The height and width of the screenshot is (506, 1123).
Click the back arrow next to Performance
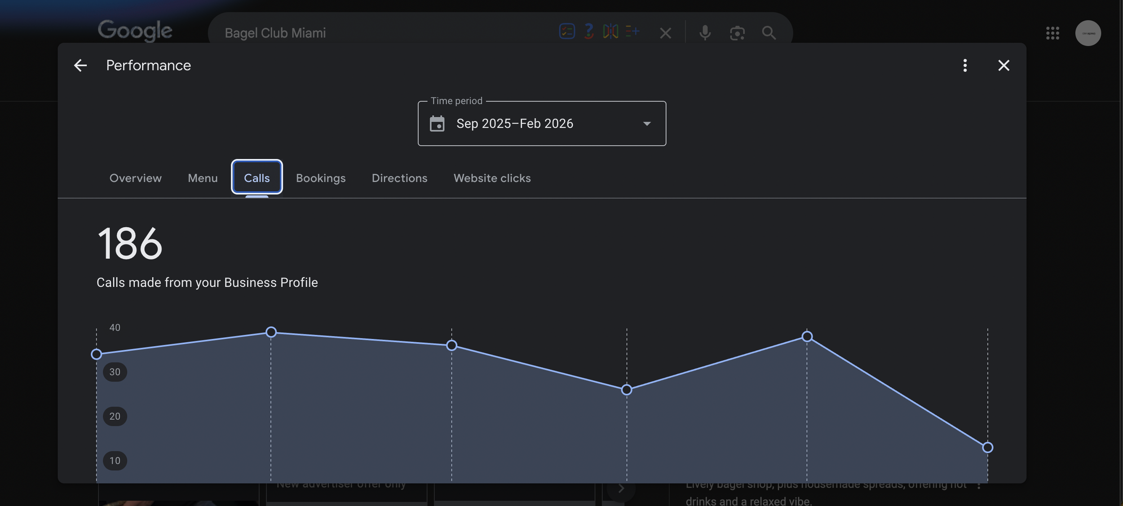coord(80,66)
